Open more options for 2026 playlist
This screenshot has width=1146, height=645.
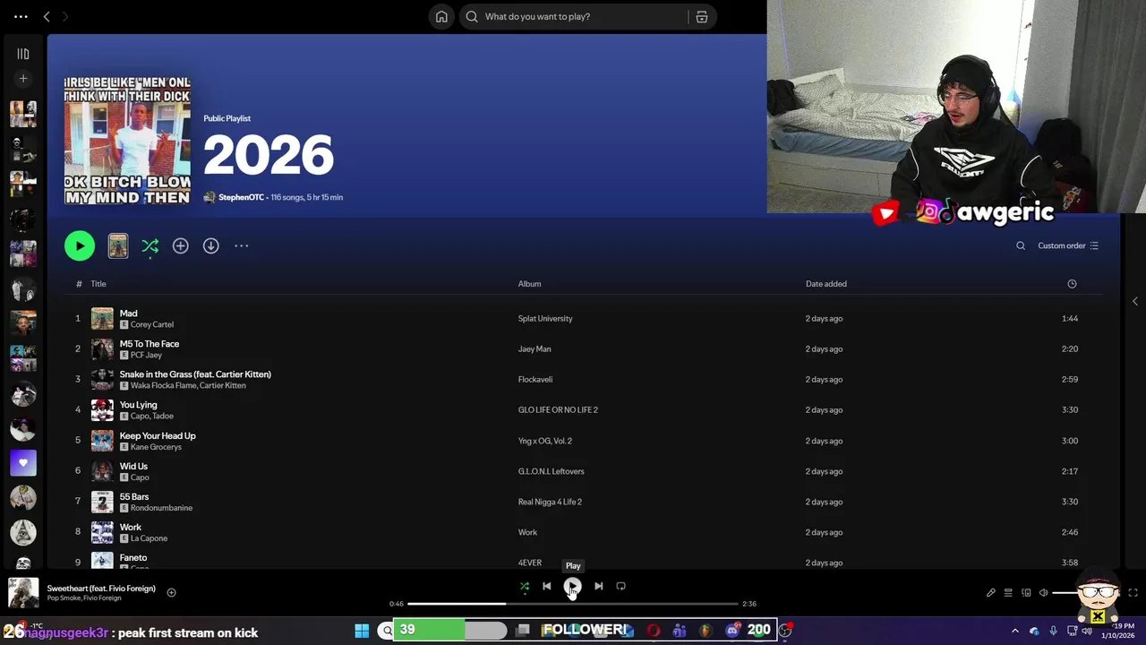(242, 245)
